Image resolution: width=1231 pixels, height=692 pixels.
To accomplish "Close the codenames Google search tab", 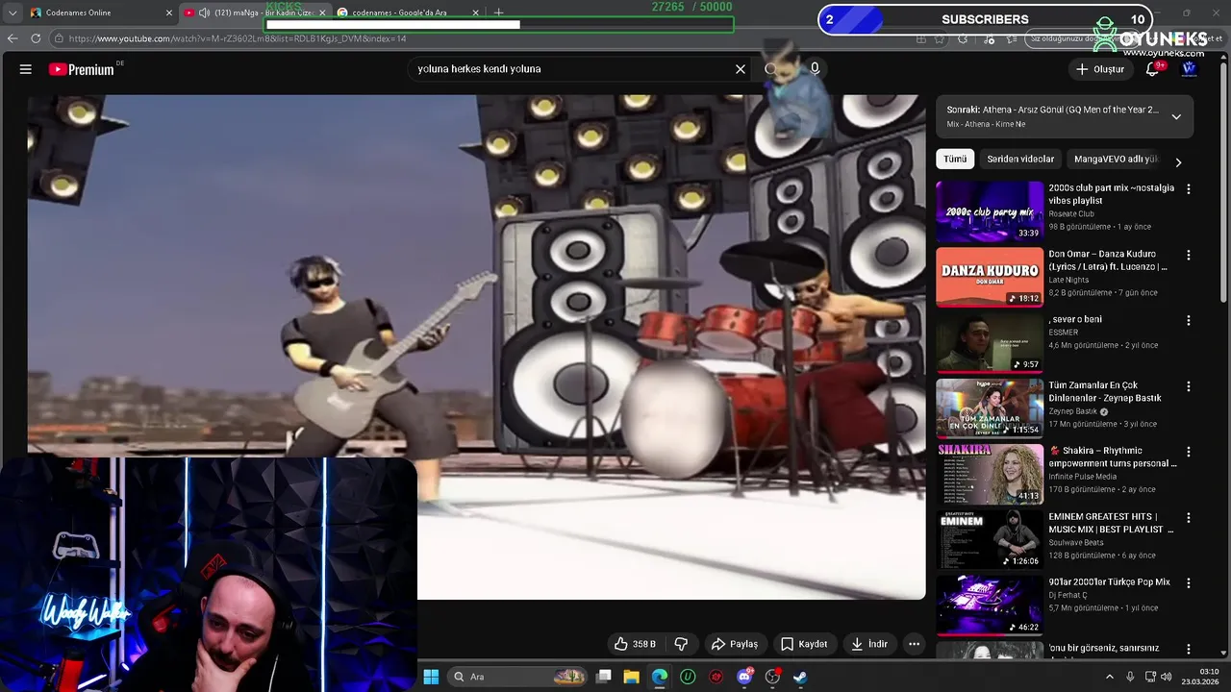I will [x=476, y=12].
